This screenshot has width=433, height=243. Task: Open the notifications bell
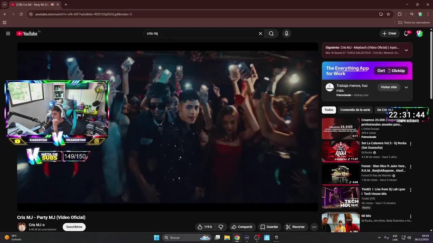407,33
